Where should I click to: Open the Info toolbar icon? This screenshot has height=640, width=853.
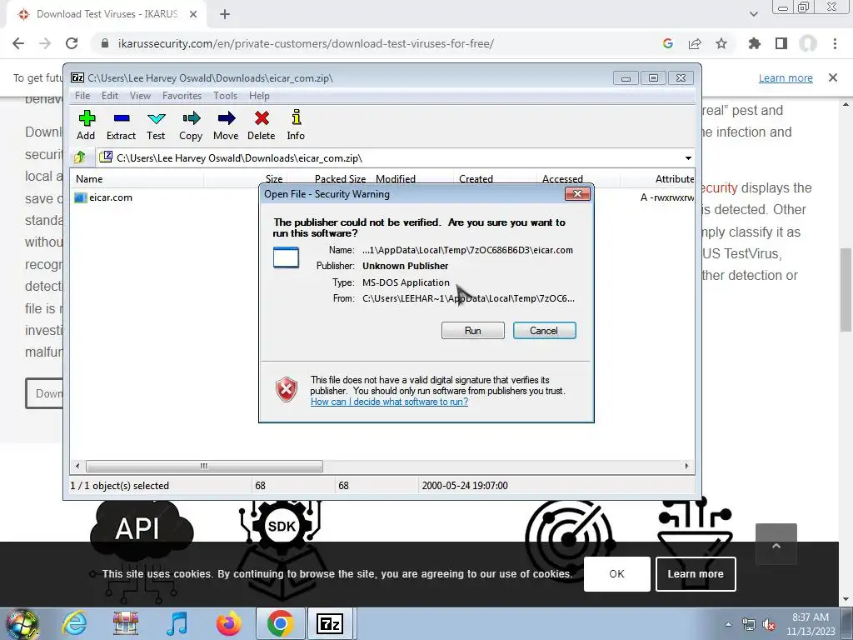coord(296,125)
